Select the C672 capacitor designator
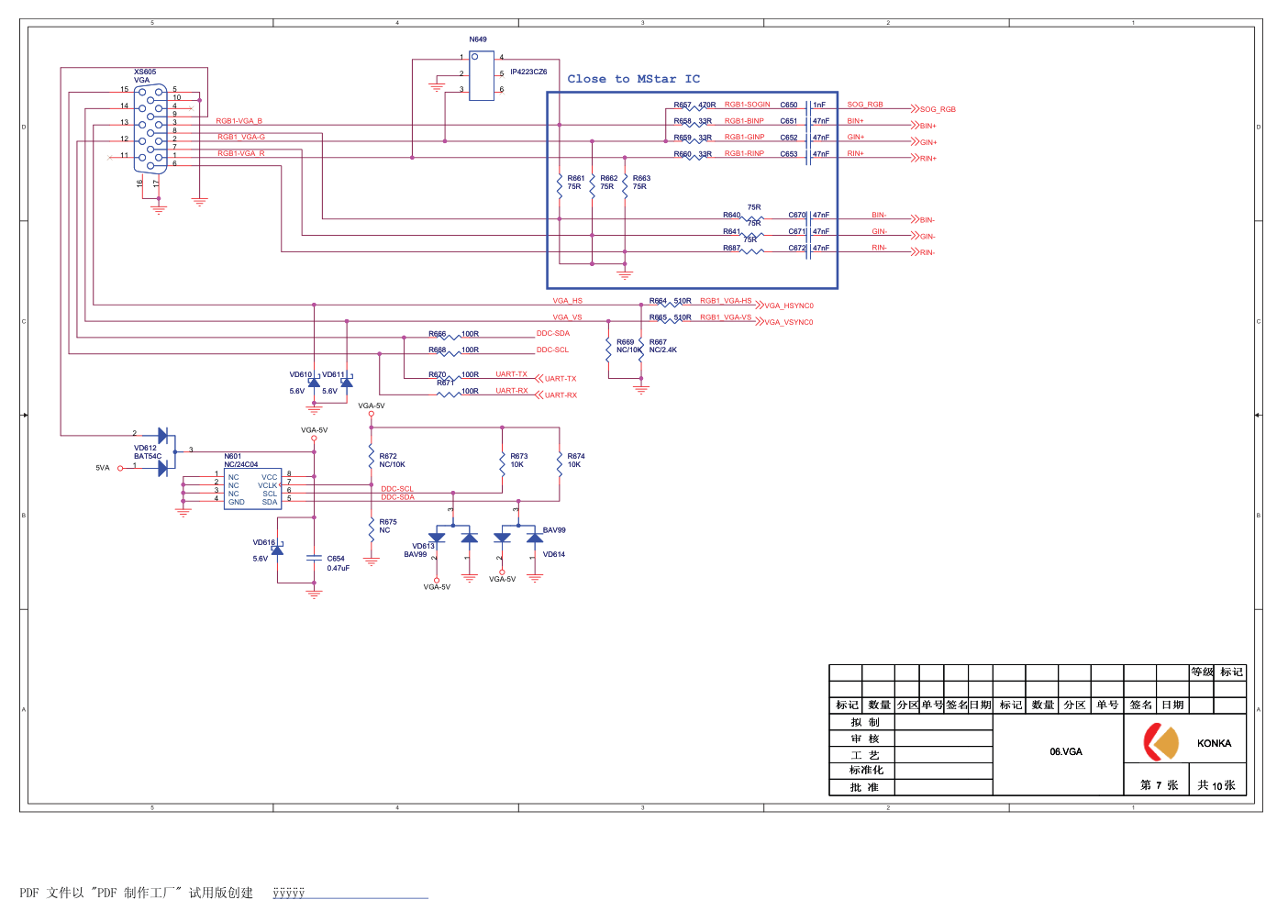 (797, 248)
